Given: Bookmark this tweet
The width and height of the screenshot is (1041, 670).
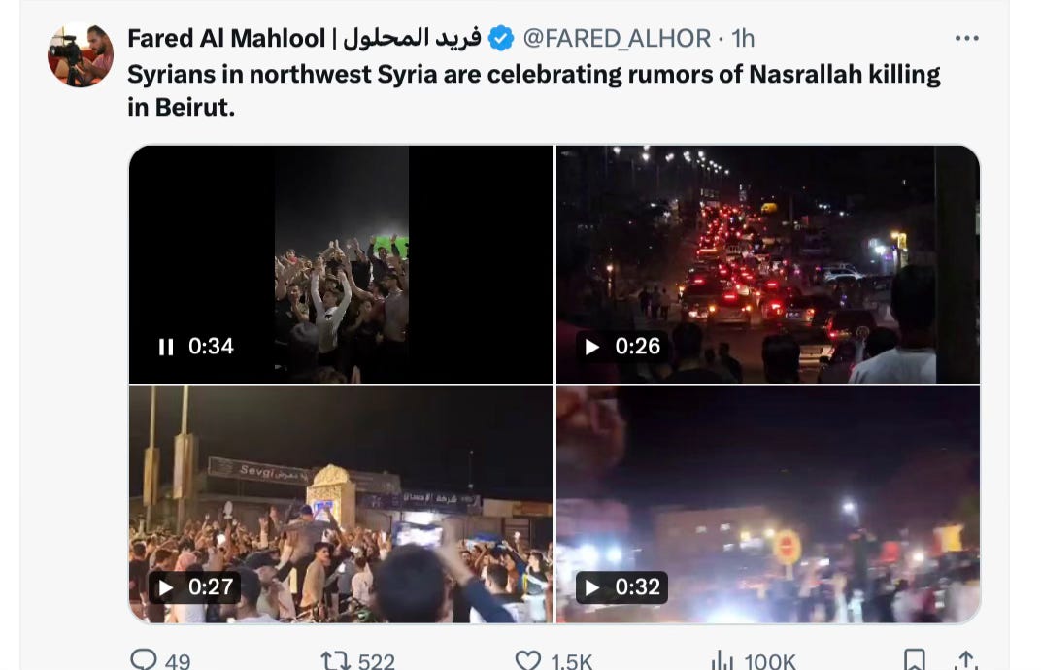Looking at the screenshot, I should coord(914,660).
